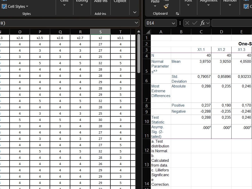The height and width of the screenshot is (189, 252).
Task: Click scroll up arrow of left window scrollbar
Action: coord(139,31)
